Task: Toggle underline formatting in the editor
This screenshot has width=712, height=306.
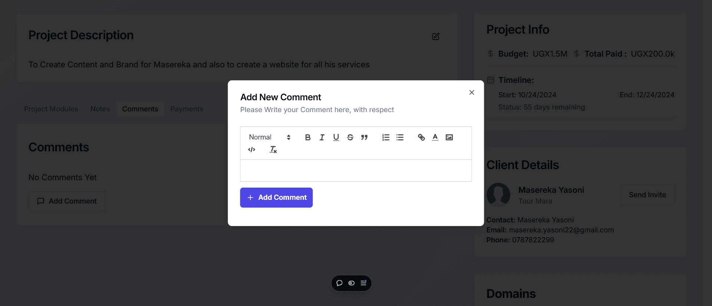Action: (336, 137)
